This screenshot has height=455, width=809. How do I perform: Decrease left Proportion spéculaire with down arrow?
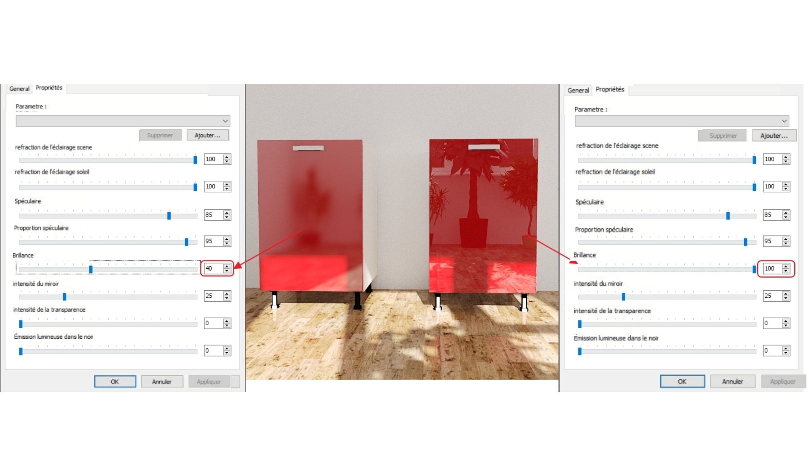(227, 244)
